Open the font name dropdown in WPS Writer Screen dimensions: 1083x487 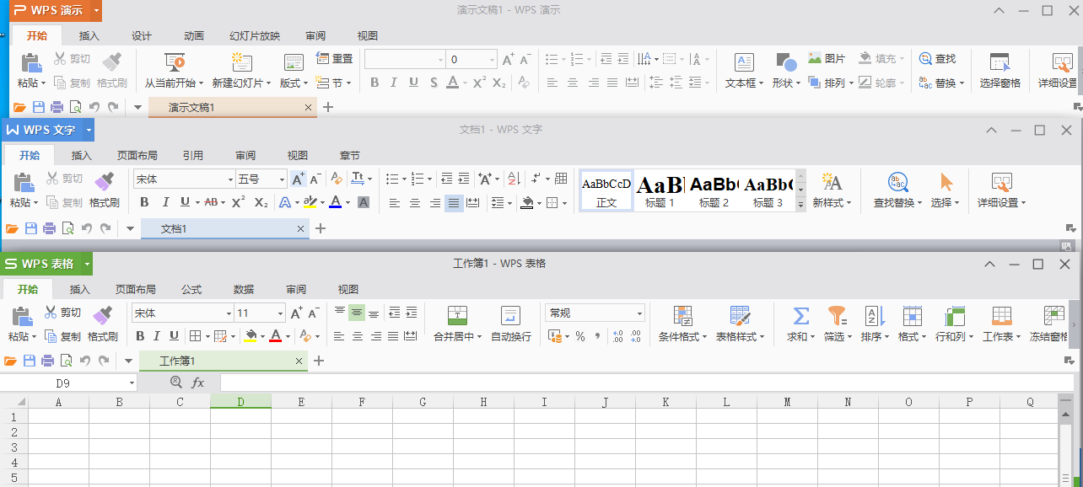(x=230, y=179)
